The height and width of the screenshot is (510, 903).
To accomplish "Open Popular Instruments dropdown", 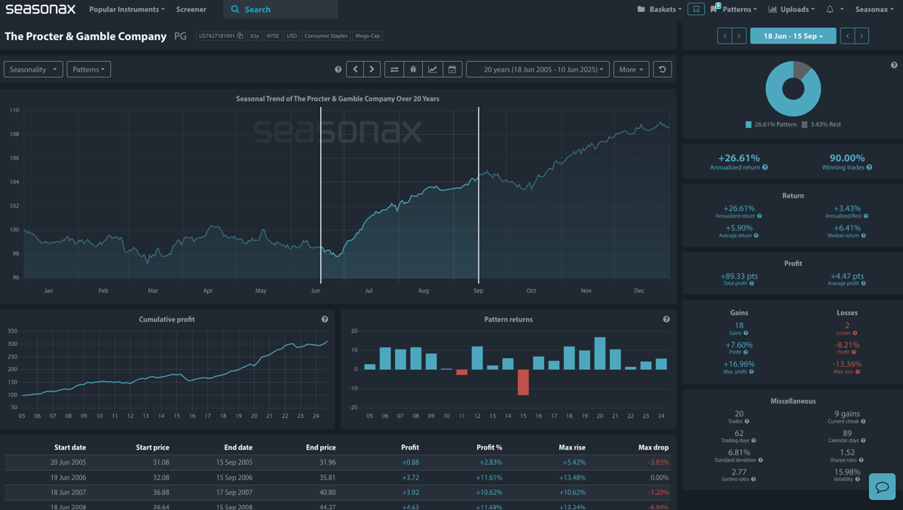I will 127,9.
